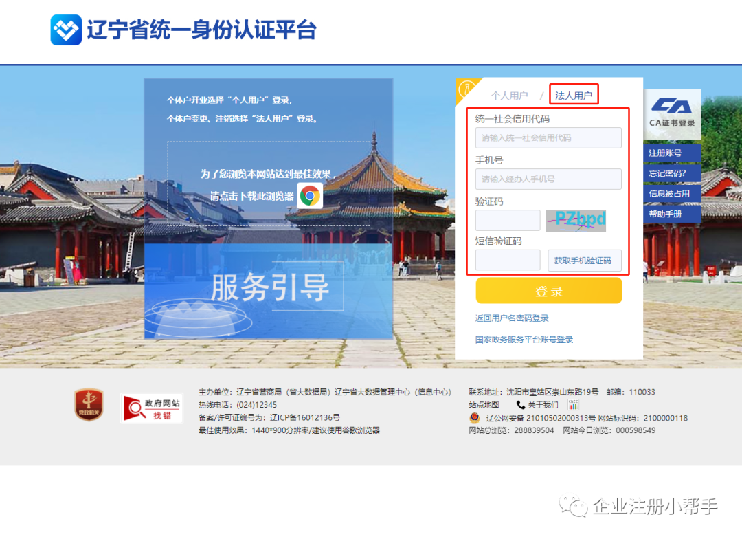Click 返回用户名密码登录 link
The height and width of the screenshot is (539, 742).
(512, 318)
